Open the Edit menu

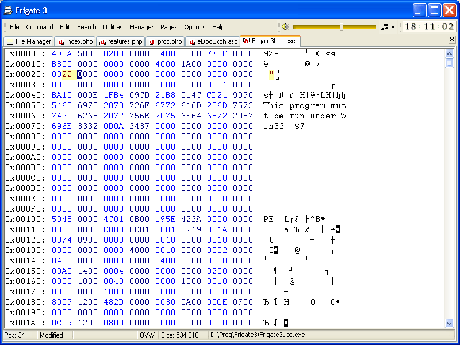(x=65, y=27)
